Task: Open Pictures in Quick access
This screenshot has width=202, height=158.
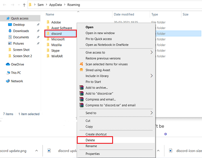Action: [19, 44]
